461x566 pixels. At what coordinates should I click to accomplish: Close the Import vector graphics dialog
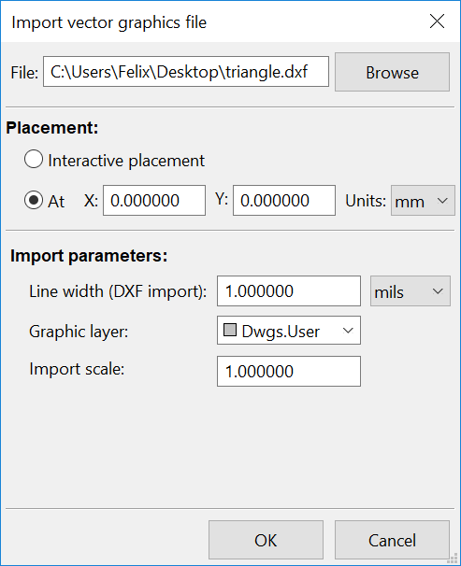coord(437,21)
